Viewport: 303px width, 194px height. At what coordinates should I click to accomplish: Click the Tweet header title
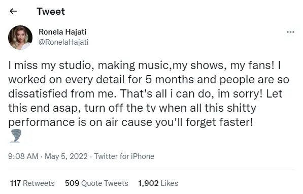51,11
